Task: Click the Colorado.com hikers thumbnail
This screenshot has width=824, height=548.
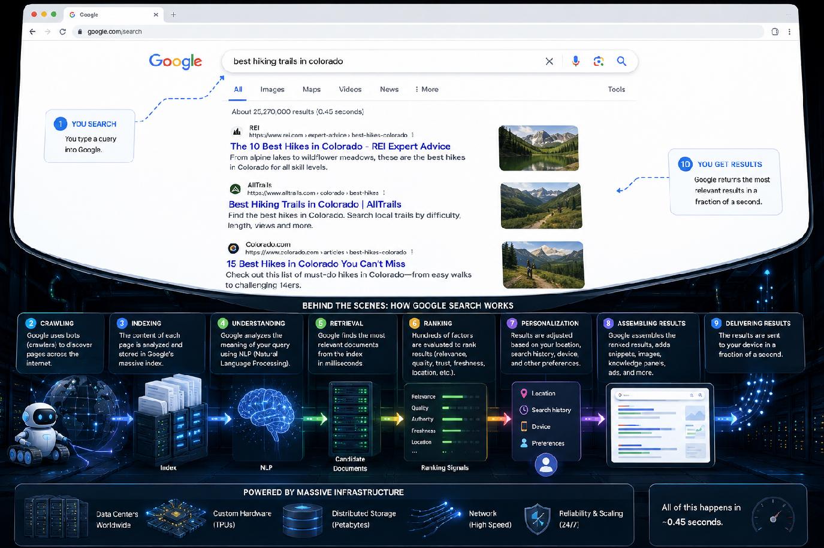Action: click(543, 265)
